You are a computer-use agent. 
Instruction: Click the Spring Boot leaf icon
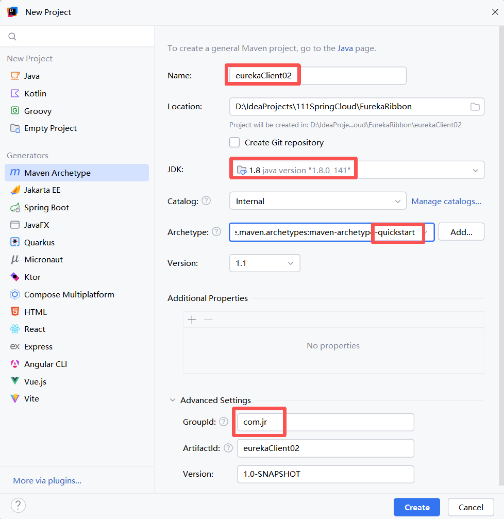tap(15, 208)
